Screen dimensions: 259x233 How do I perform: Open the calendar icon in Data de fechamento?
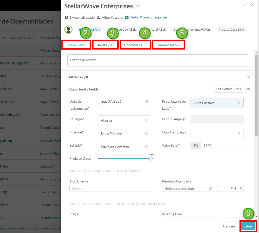147,101
